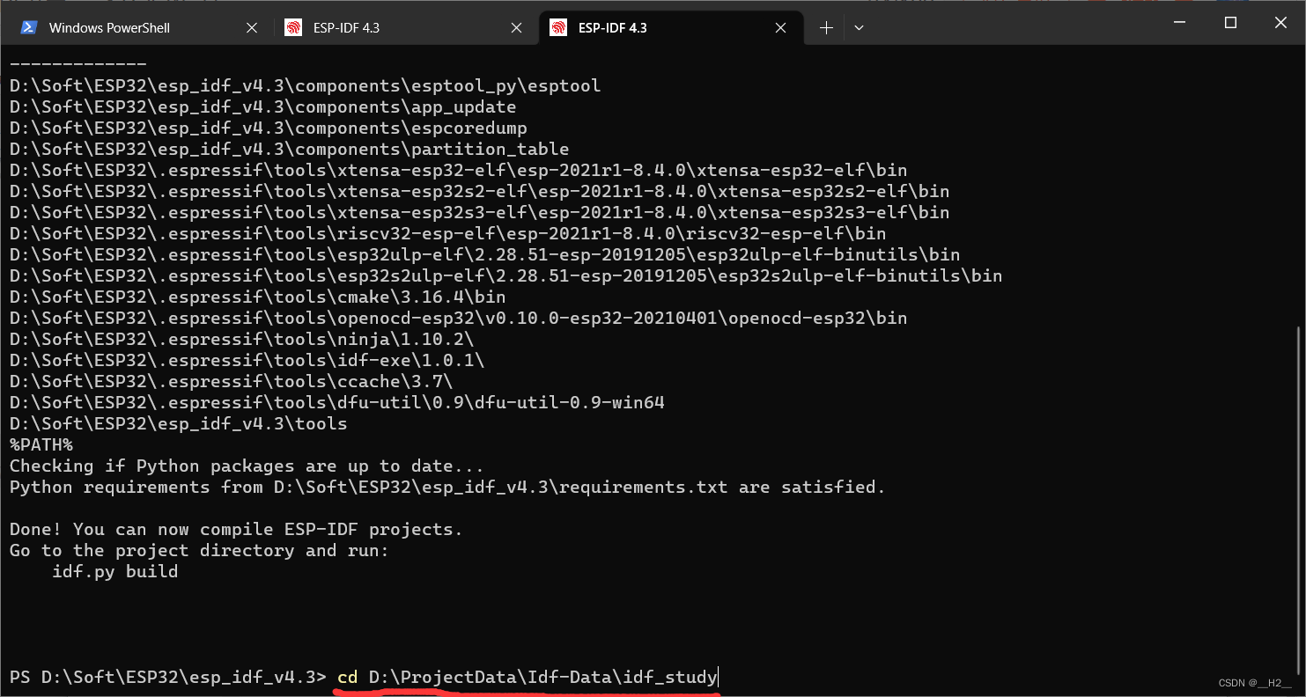
Task: Switch to the Windows PowerShell tab
Action: click(x=132, y=27)
